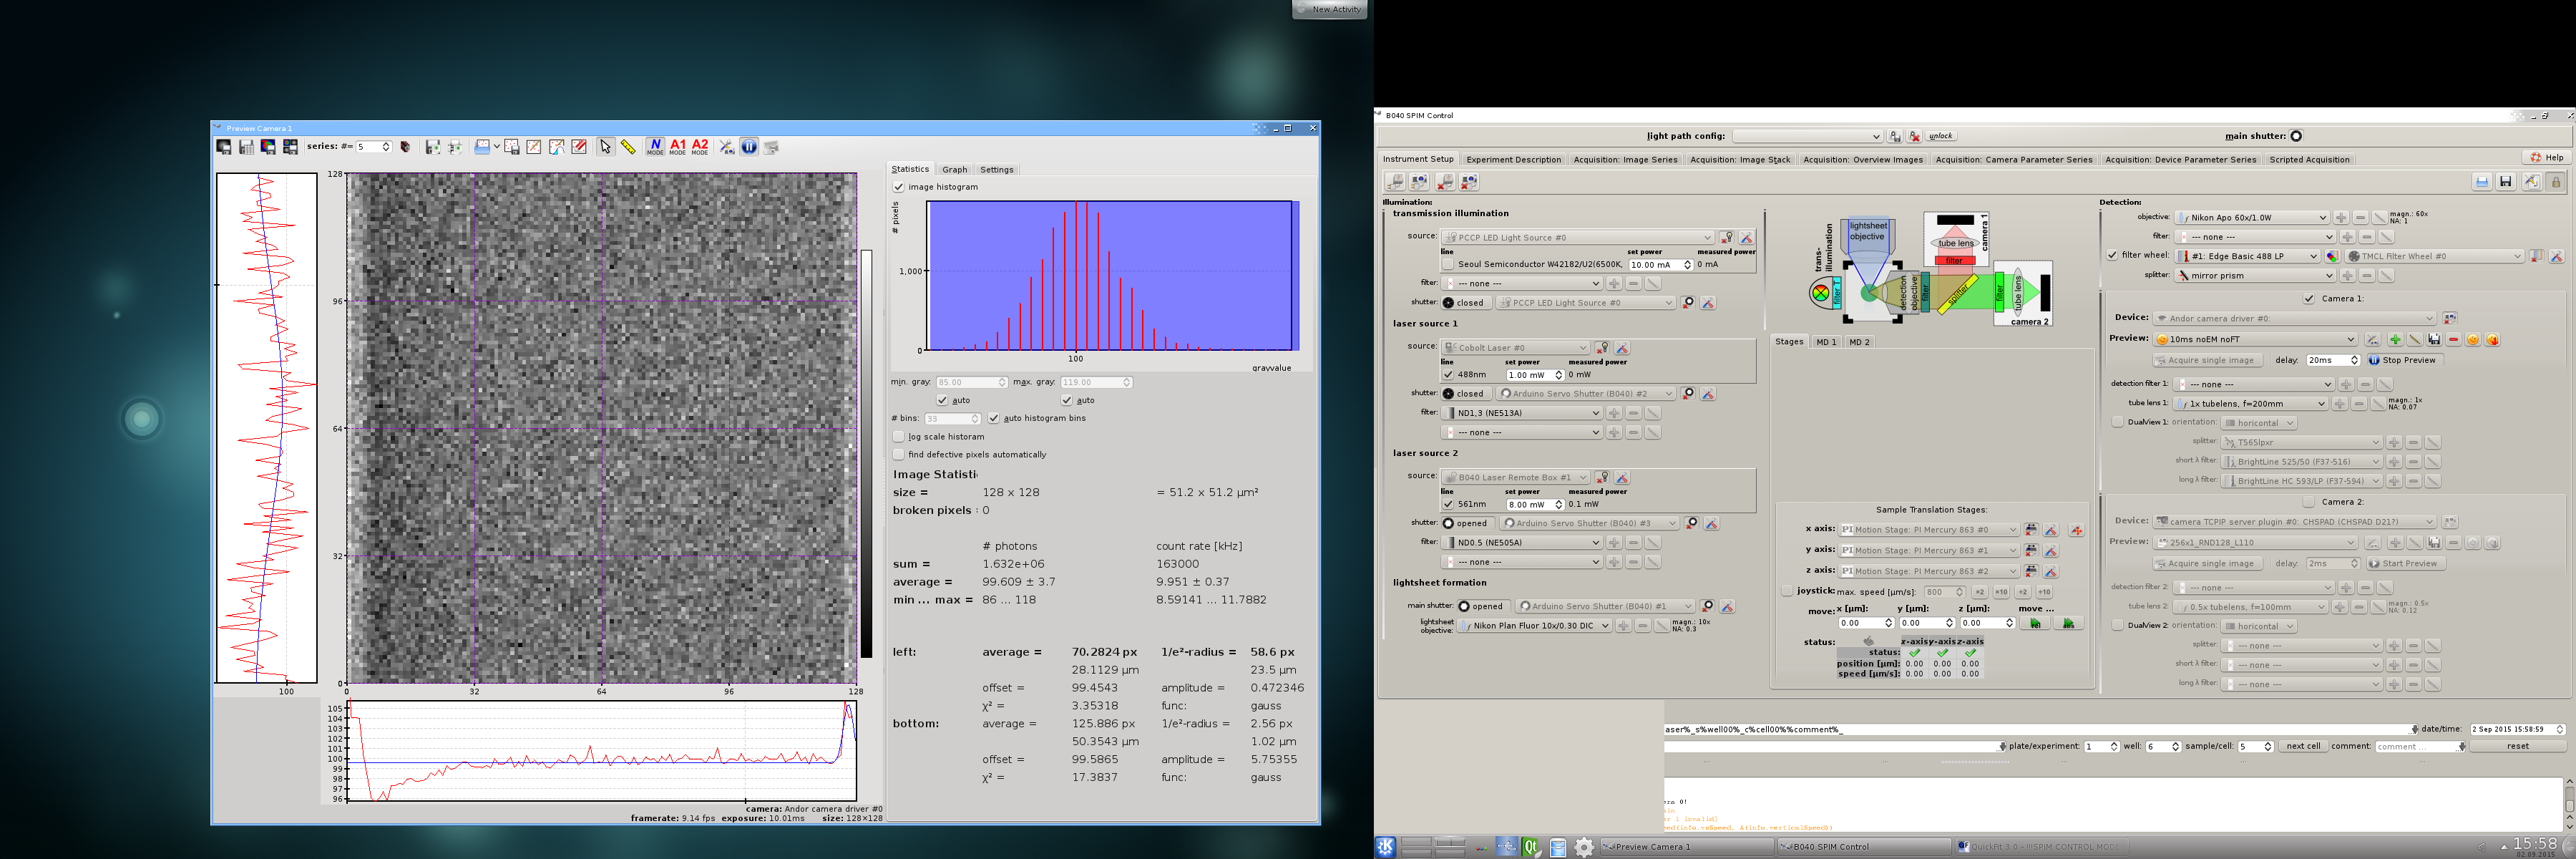The width and height of the screenshot is (2576, 859).
Task: Switch to A1 mode in preview toolbar
Action: pyautogui.click(x=677, y=147)
